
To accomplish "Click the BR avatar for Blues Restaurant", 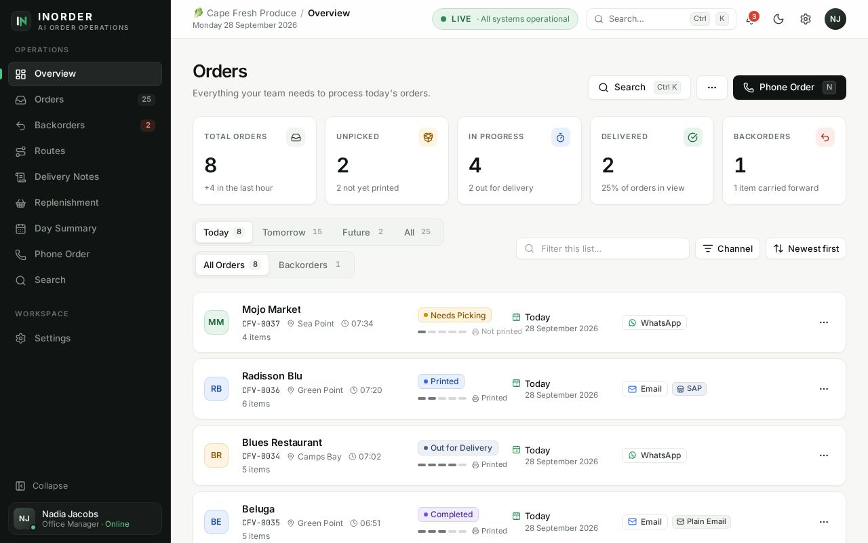I will click(x=216, y=455).
